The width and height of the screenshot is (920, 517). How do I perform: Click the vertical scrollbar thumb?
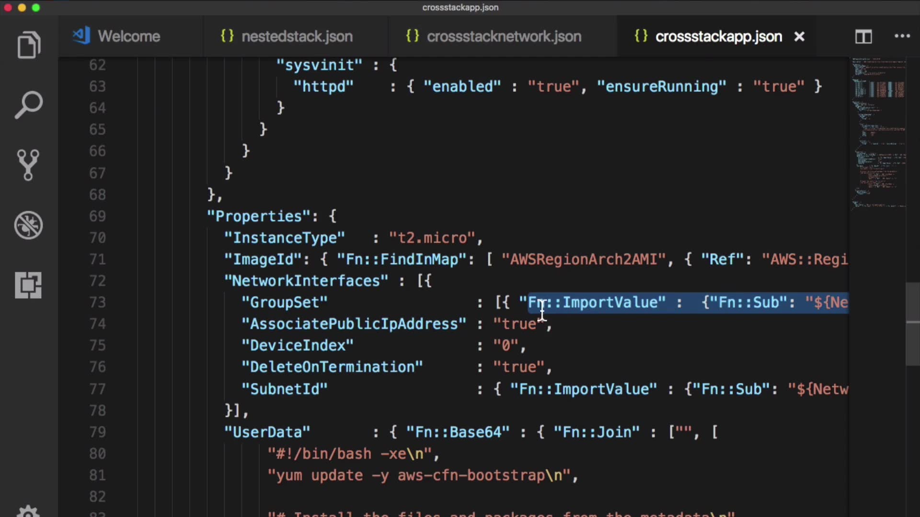[x=912, y=325]
